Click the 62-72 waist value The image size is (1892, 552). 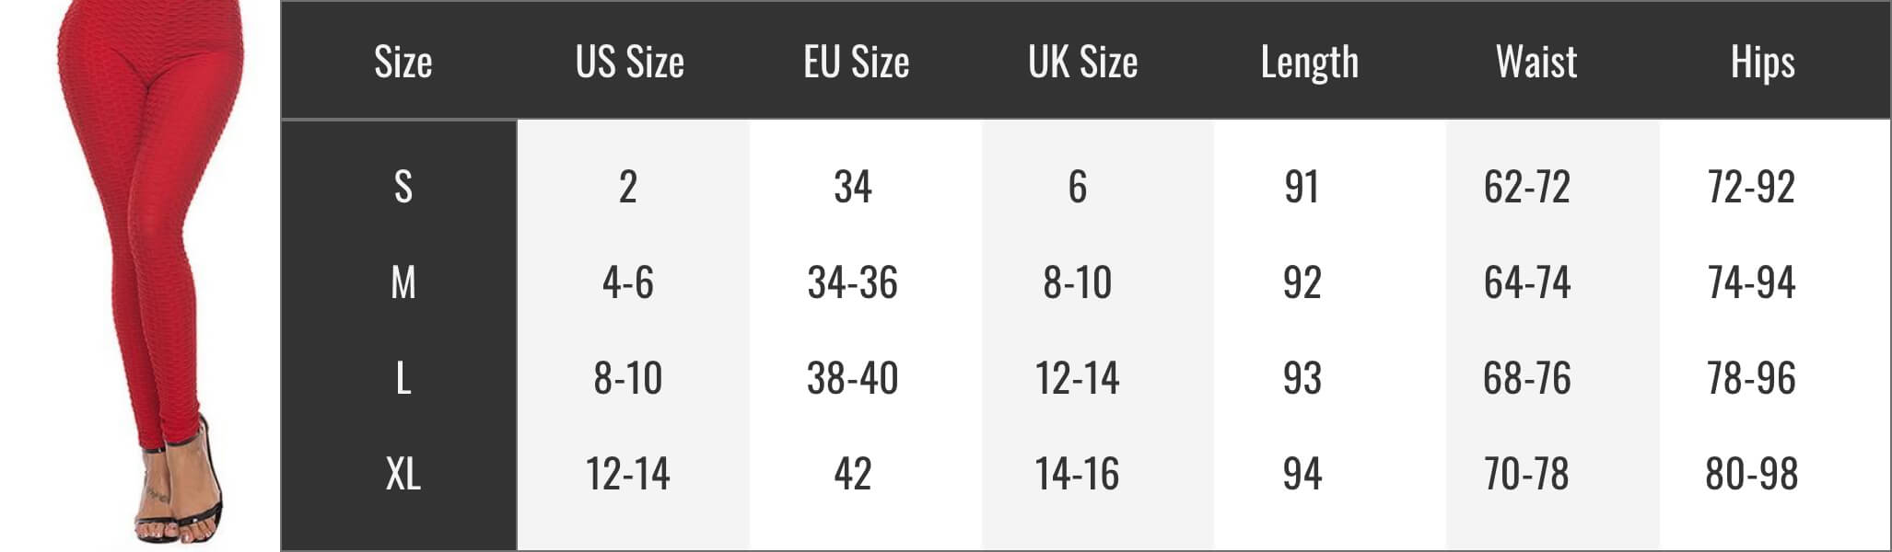coord(1527,187)
